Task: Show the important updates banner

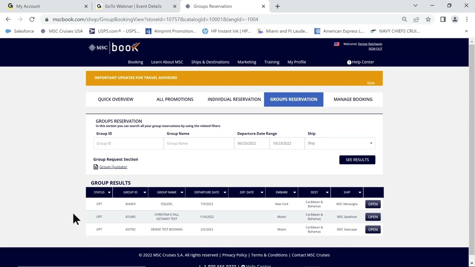Action: [x=371, y=83]
